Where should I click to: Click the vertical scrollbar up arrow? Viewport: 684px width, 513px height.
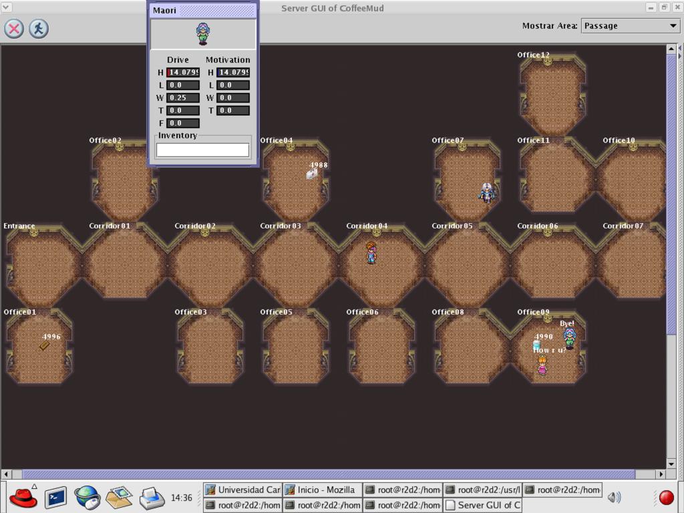[x=671, y=49]
